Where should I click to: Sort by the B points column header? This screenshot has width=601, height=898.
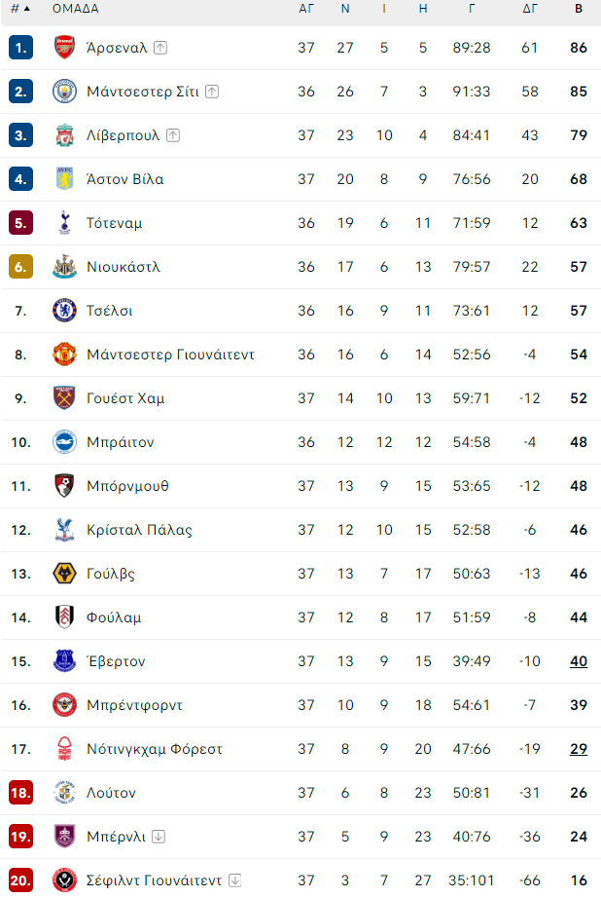click(579, 9)
